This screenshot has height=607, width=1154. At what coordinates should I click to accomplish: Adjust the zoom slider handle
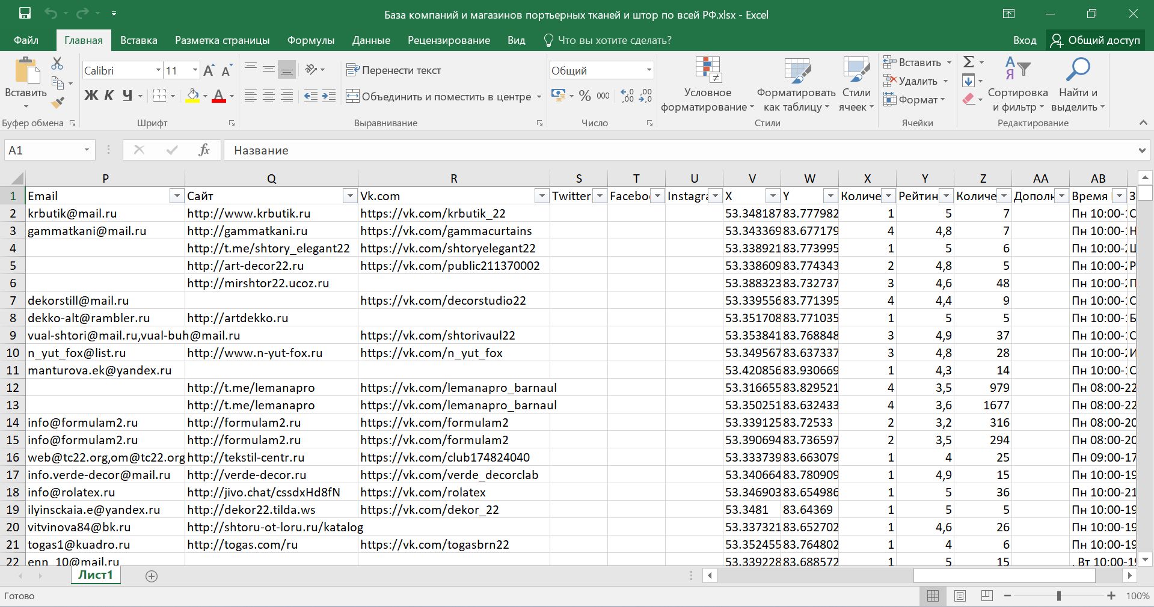[x=1059, y=596]
